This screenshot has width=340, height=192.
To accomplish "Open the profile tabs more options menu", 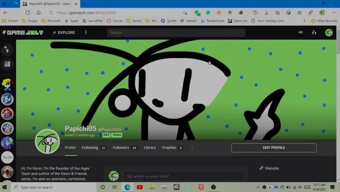I will 192,147.
